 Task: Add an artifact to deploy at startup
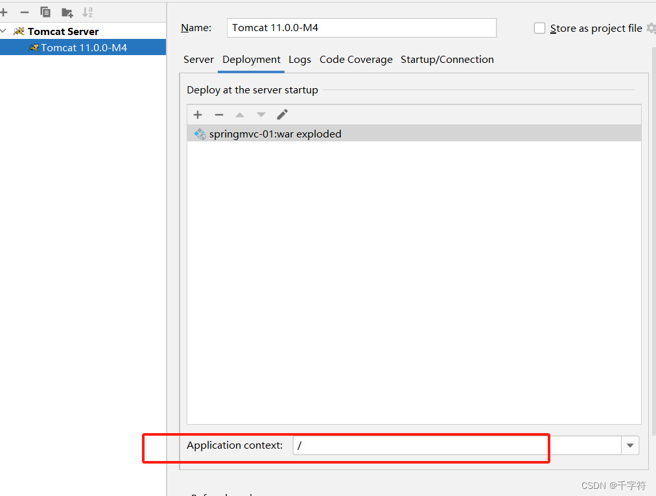(x=198, y=115)
